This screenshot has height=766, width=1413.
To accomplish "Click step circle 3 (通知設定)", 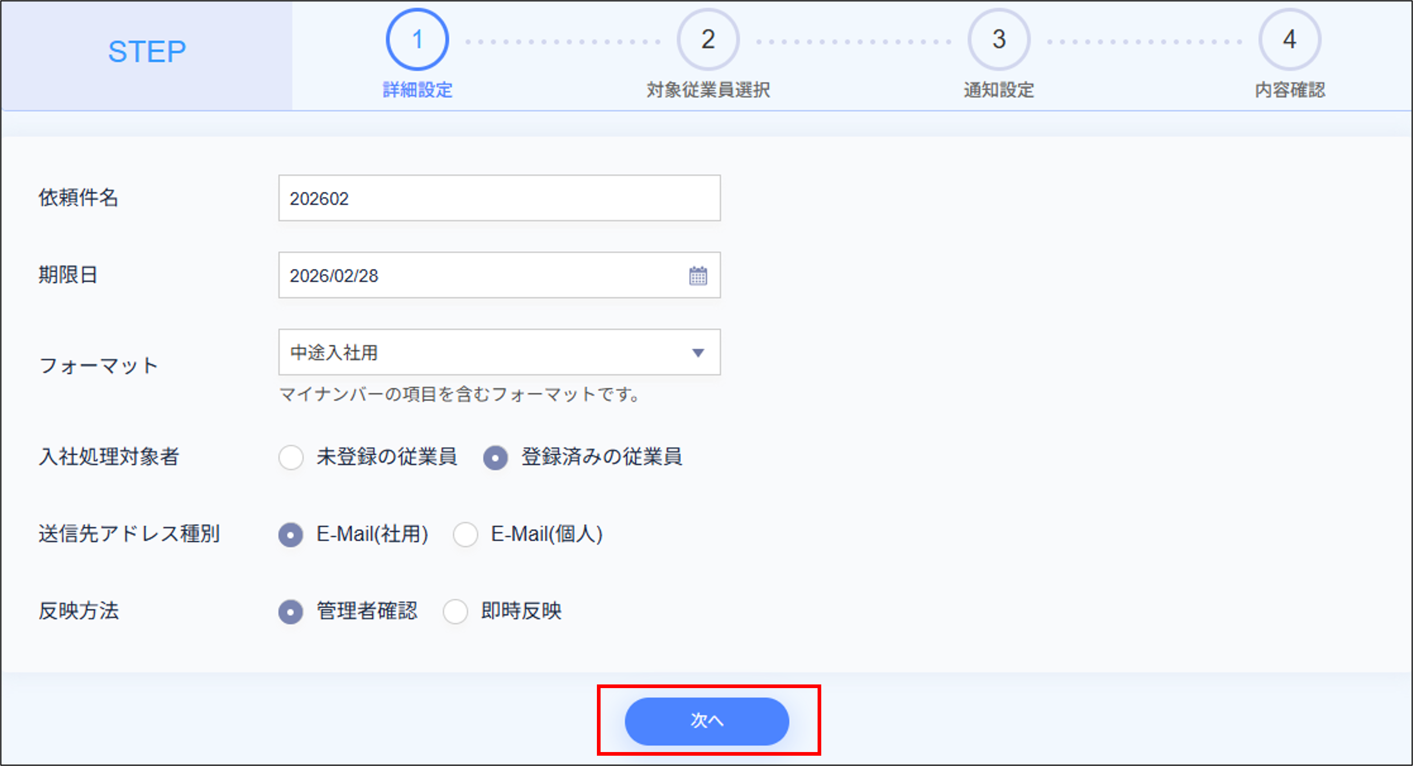I will click(x=998, y=38).
